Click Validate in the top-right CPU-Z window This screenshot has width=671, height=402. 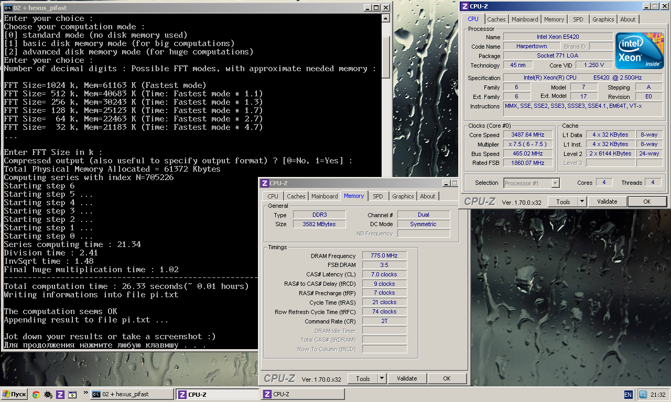click(607, 202)
